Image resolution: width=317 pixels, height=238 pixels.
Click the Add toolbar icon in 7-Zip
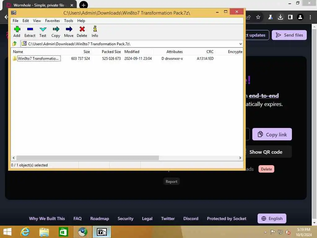17,32
